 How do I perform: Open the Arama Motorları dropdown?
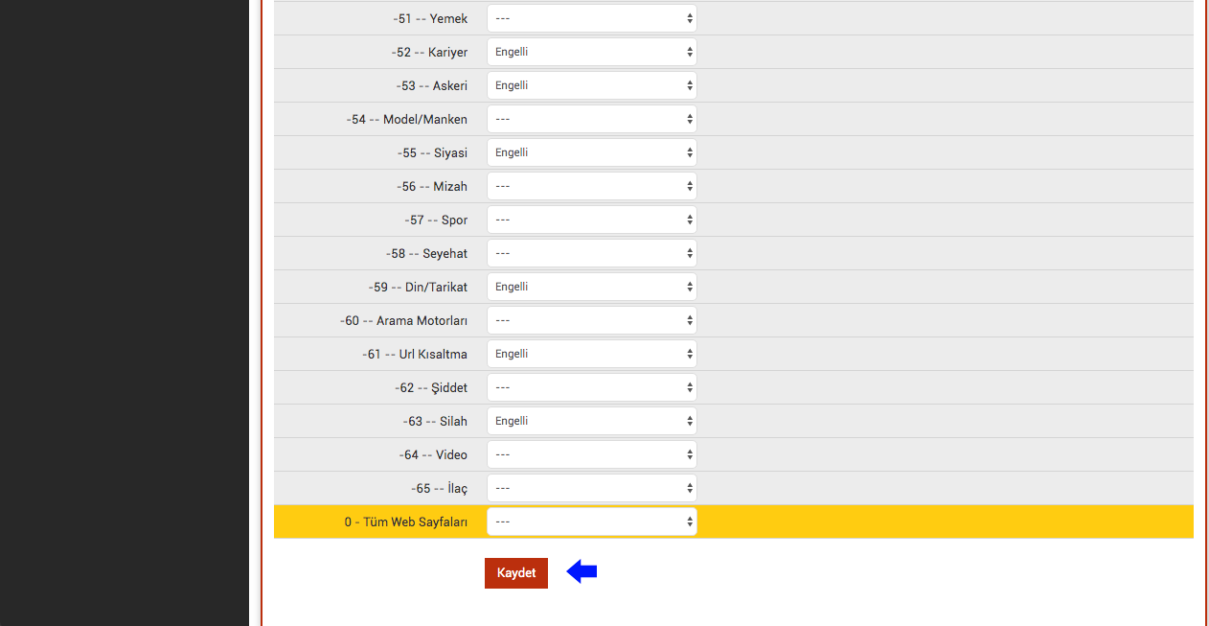[592, 320]
